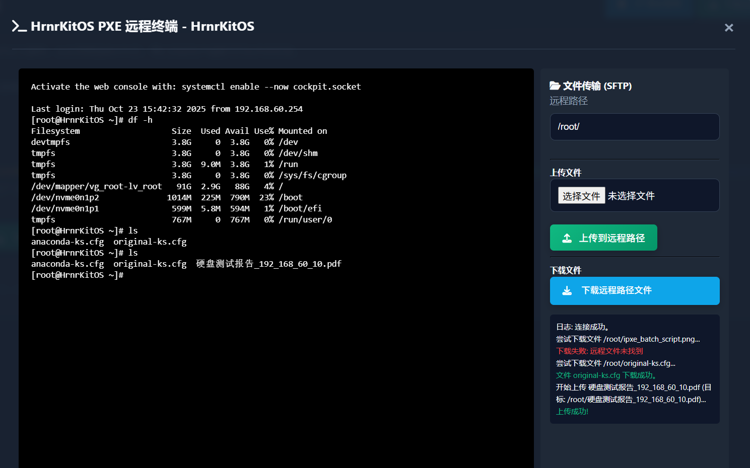Close the remote terminal dialog
The image size is (750, 468).
(x=728, y=28)
